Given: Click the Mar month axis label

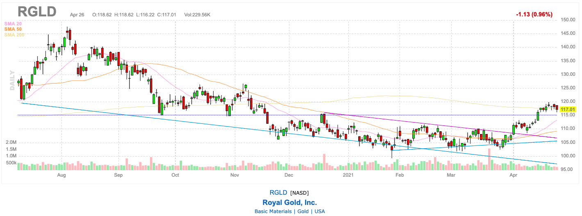Looking at the screenshot, I should pyautogui.click(x=451, y=175).
